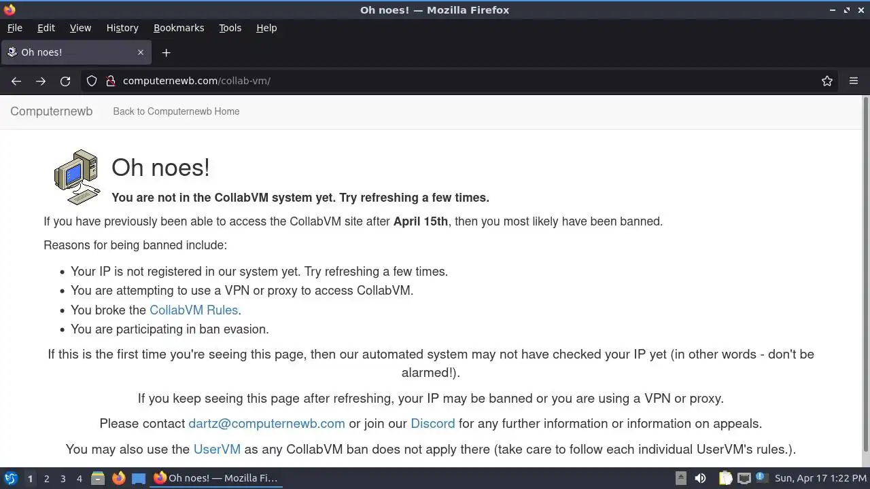Open the network connection tray icon

(x=744, y=478)
